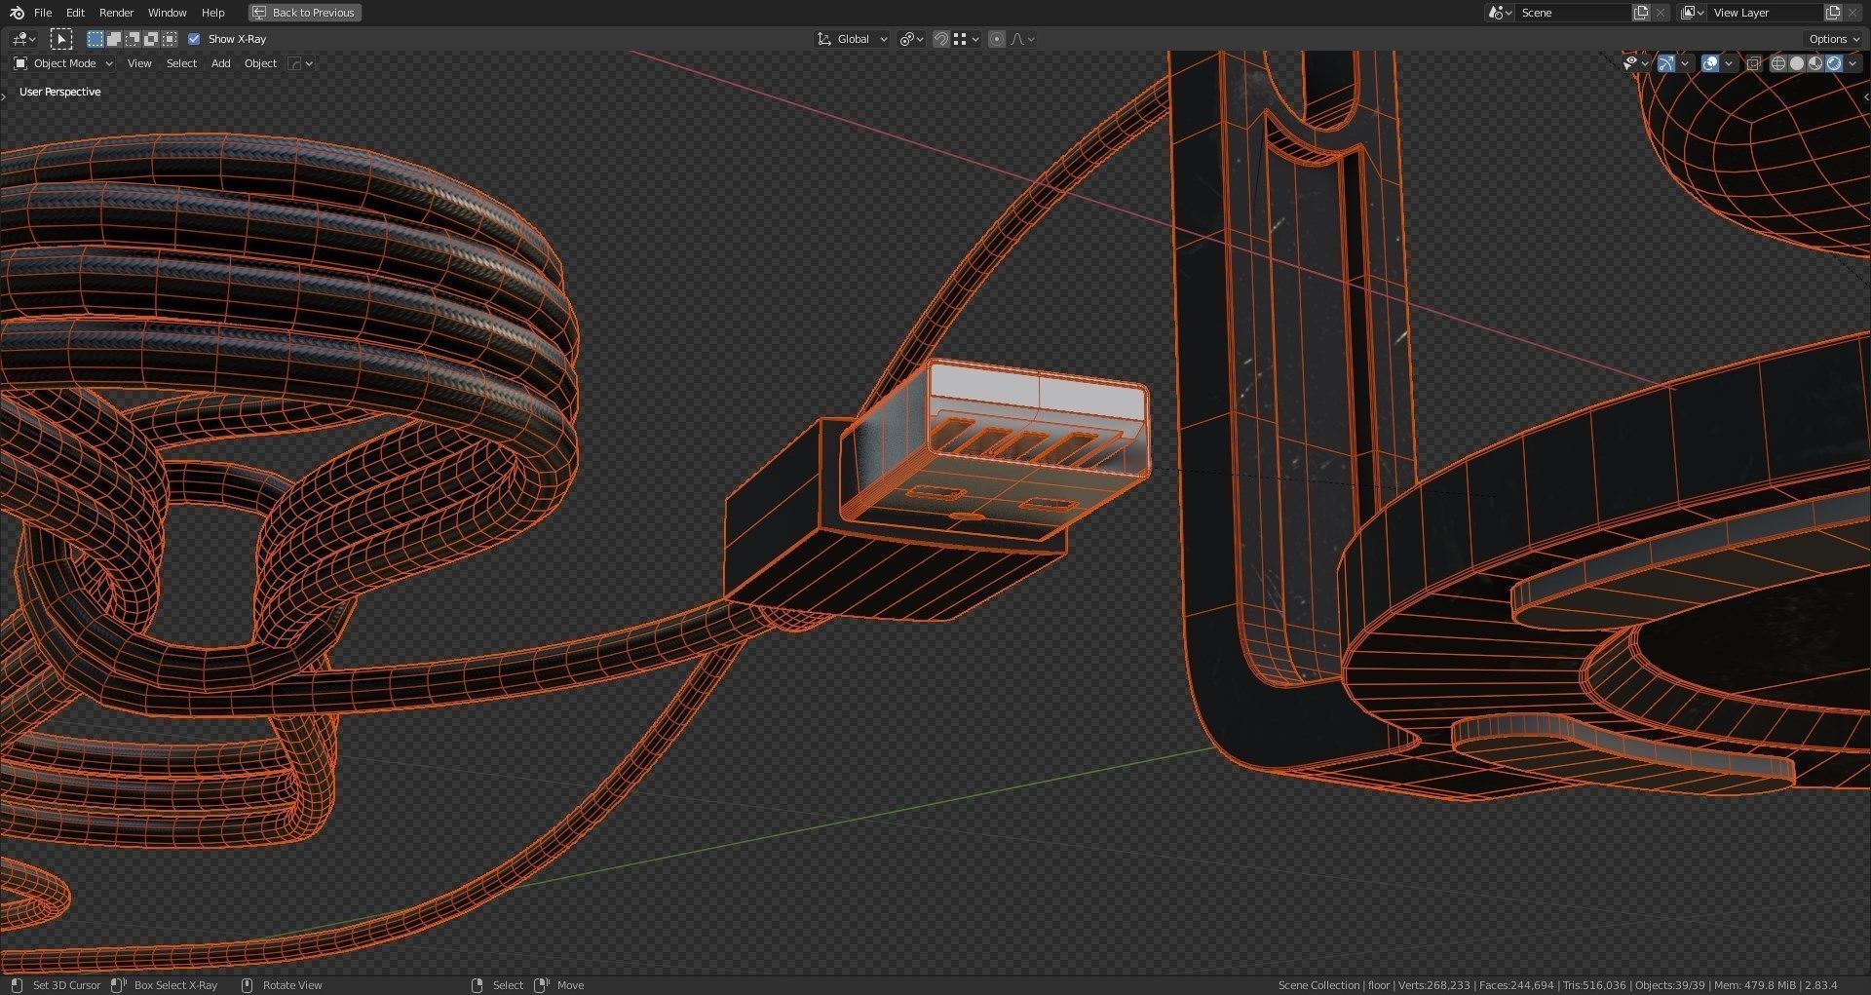Click Back to Previous button
The width and height of the screenshot is (1871, 995).
304,13
